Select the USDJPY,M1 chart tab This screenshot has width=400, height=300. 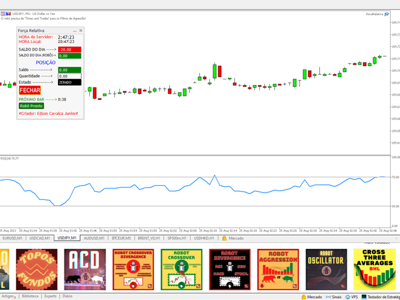(x=67, y=237)
